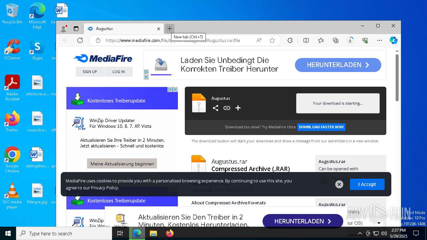
Task: Open the Collections icon
Action: pos(336,40)
